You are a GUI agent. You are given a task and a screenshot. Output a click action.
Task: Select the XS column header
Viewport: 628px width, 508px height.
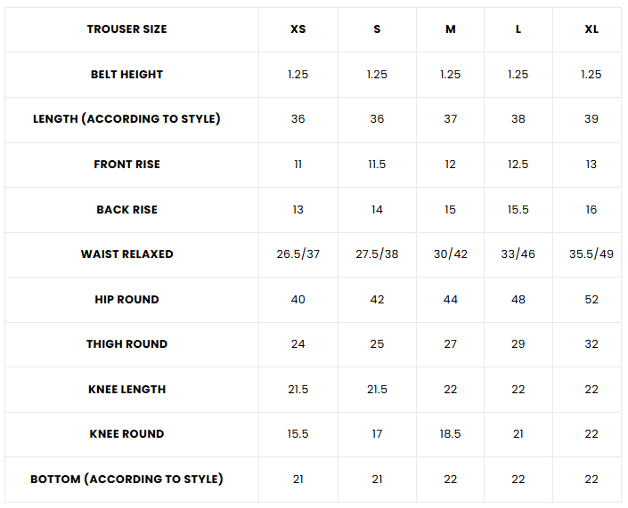pos(298,29)
